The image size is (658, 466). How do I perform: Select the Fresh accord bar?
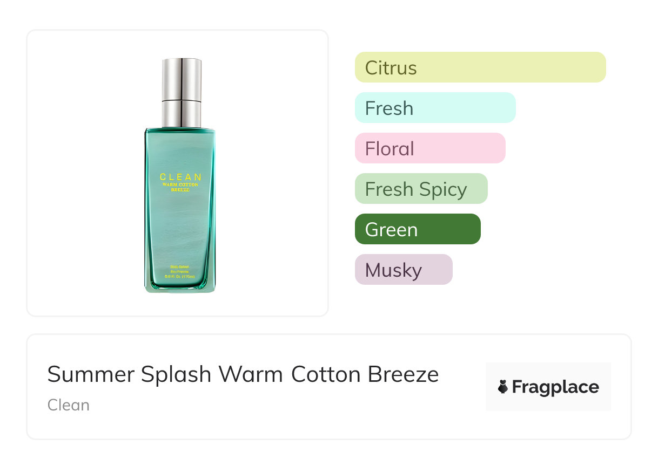[435, 108]
